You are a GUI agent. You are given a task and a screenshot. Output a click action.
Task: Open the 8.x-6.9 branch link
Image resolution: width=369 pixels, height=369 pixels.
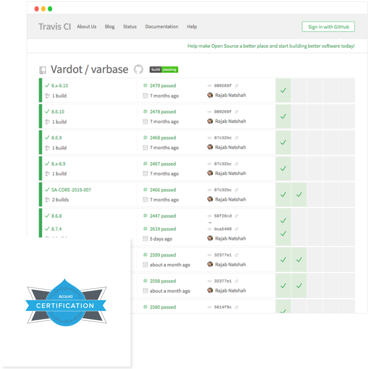click(x=58, y=164)
